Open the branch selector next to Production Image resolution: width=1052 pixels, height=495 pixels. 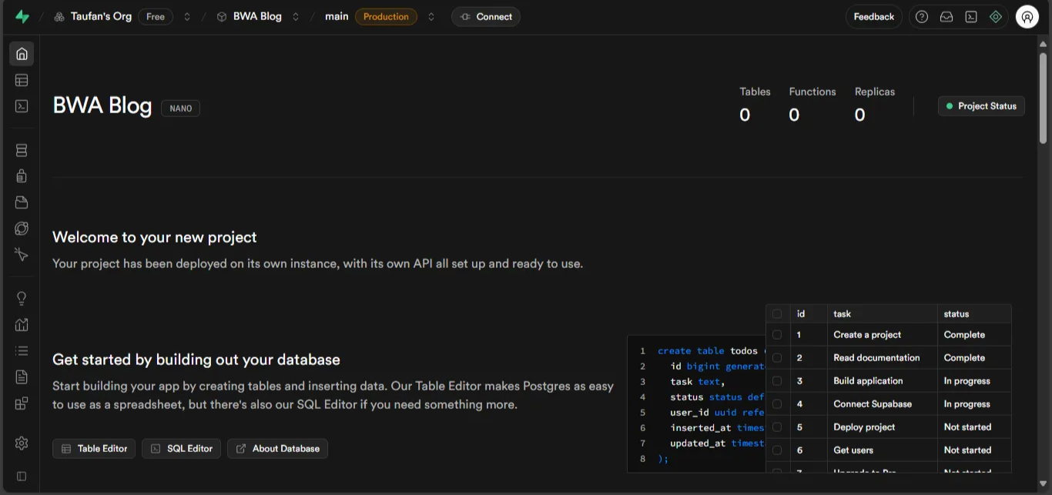(x=431, y=17)
